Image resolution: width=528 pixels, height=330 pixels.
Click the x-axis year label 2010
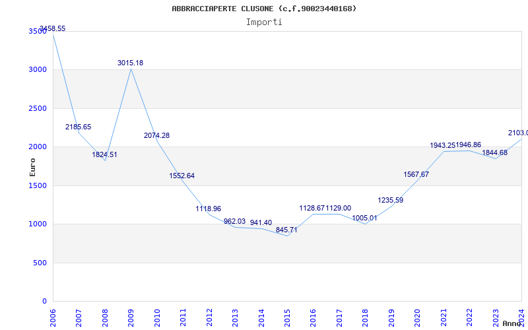(x=157, y=318)
